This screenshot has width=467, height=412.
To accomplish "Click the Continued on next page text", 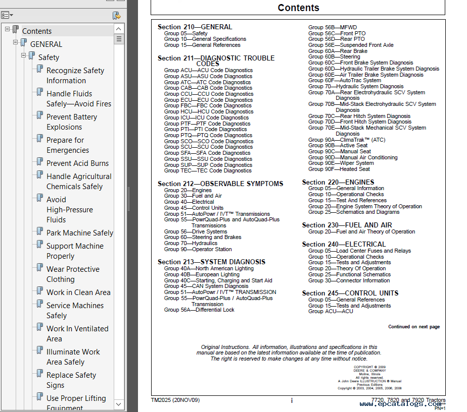I will (414, 327).
